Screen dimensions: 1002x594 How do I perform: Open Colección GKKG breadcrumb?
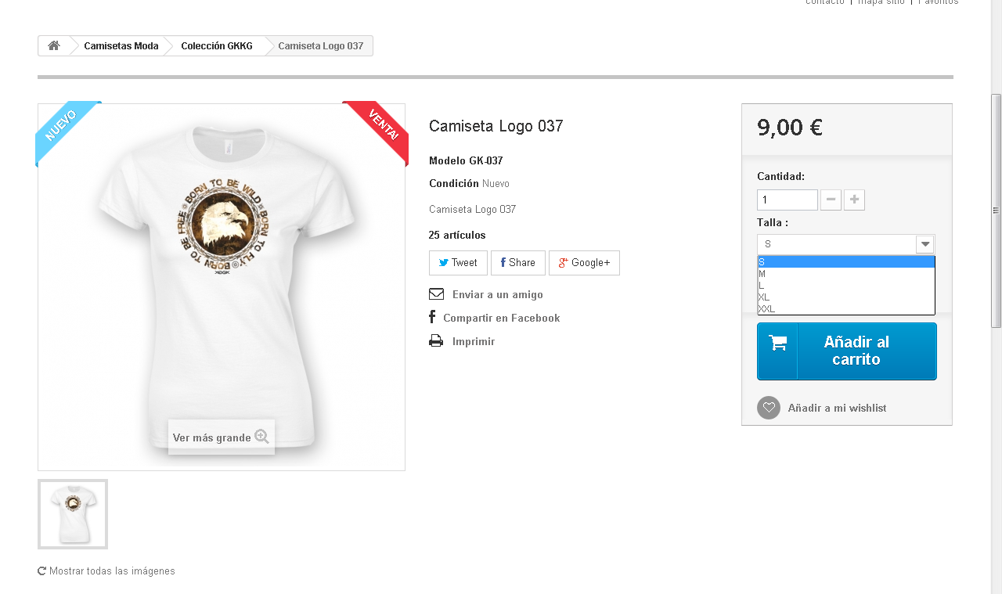click(217, 46)
